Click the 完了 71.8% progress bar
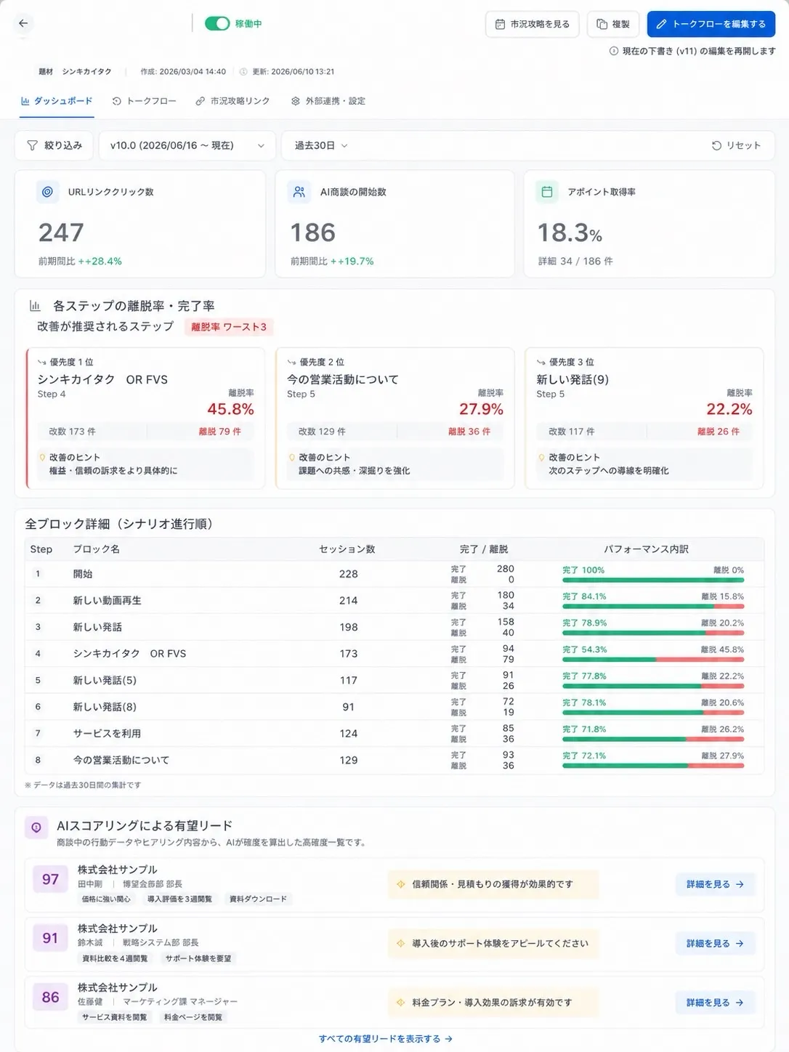The width and height of the screenshot is (789, 1052). pyautogui.click(x=653, y=740)
